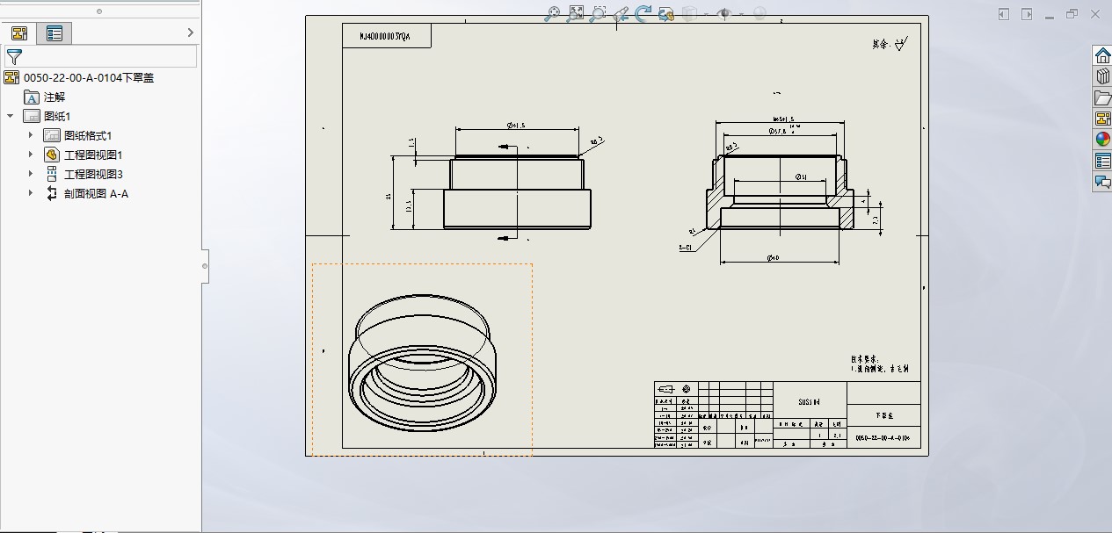Screen dimensions: 1112x533
Task: Select 工程图视图1 drawing view
Action: click(93, 155)
